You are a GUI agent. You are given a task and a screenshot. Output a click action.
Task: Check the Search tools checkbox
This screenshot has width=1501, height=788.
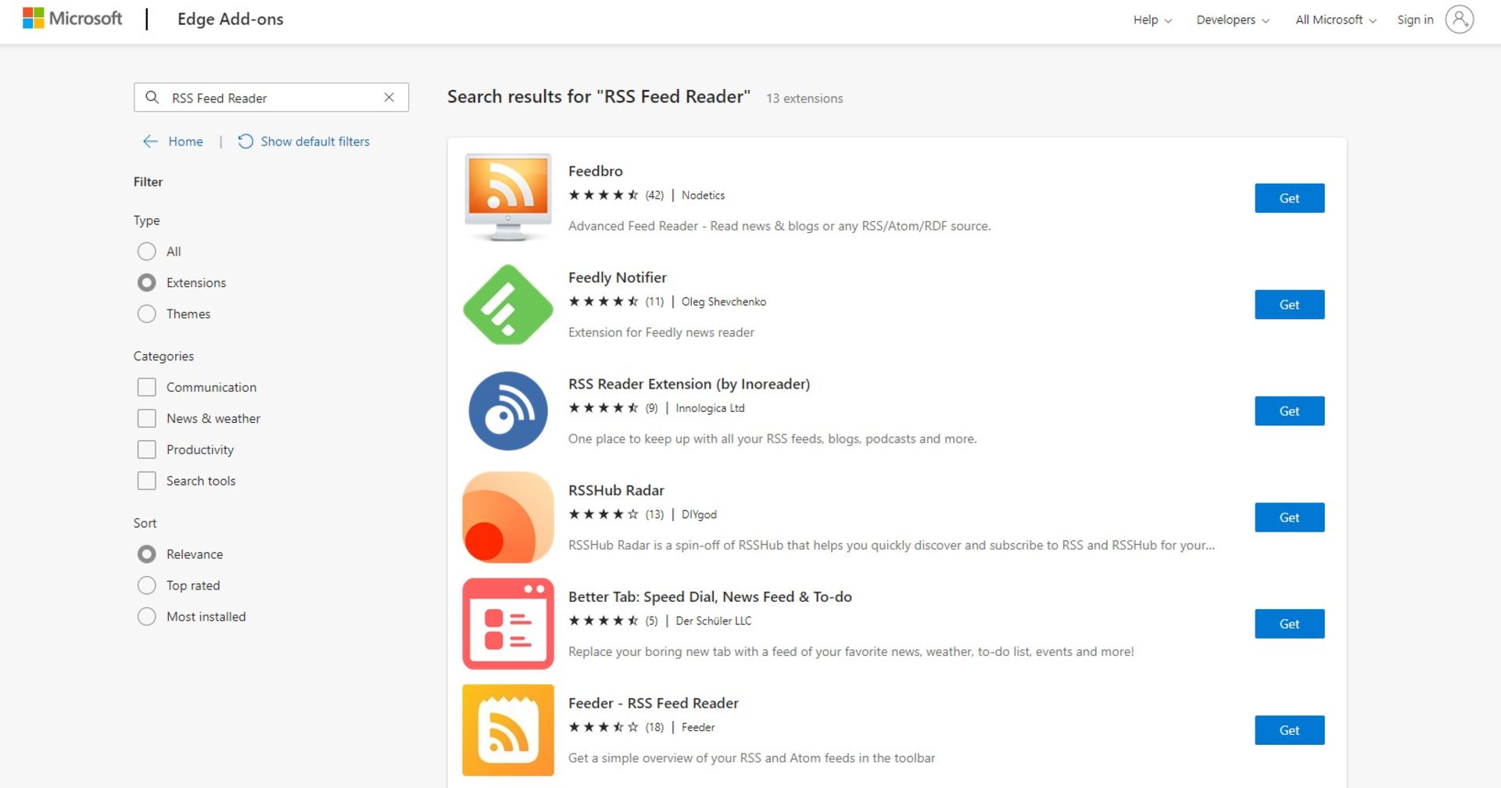pyautogui.click(x=146, y=481)
